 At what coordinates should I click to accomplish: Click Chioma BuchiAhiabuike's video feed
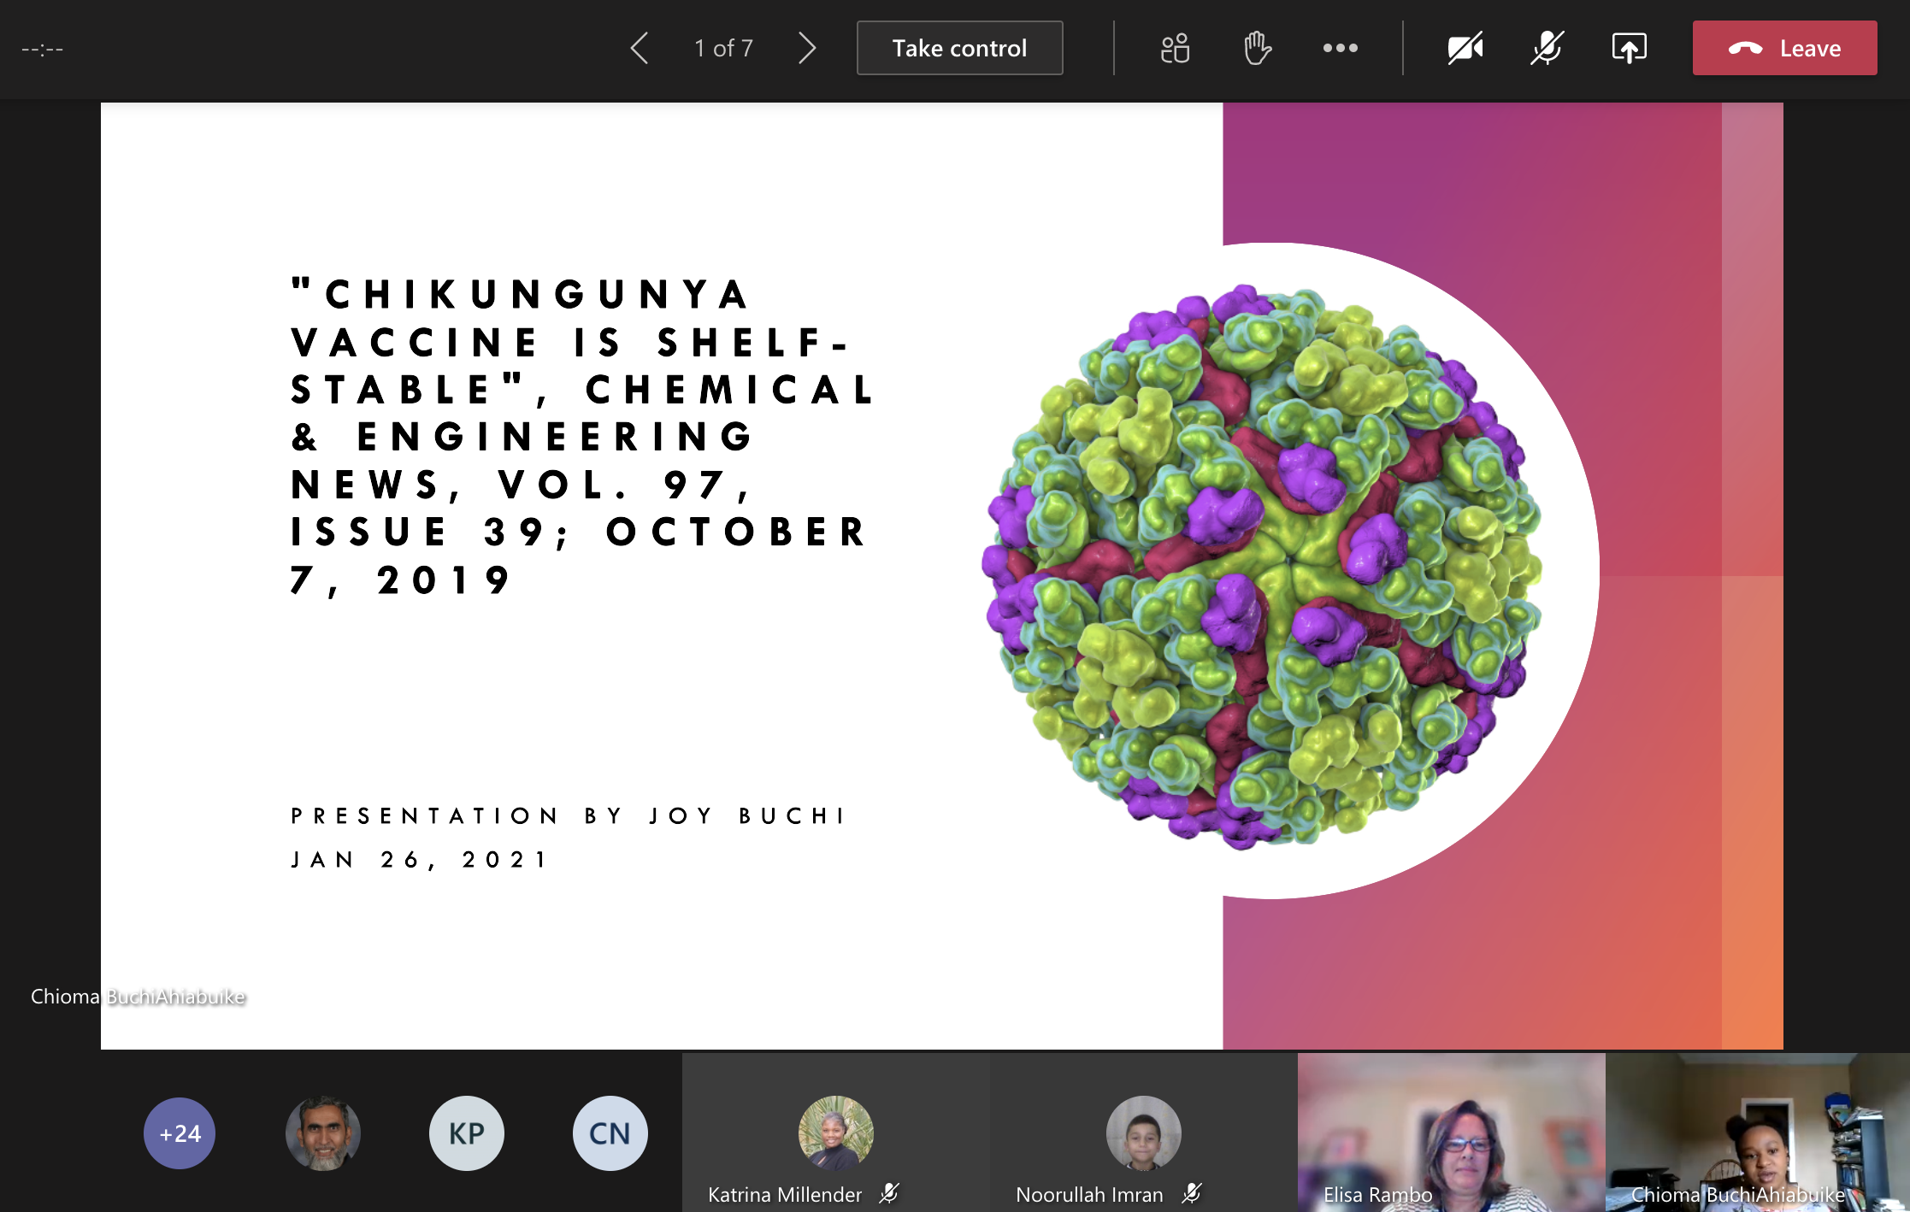tap(1757, 1133)
